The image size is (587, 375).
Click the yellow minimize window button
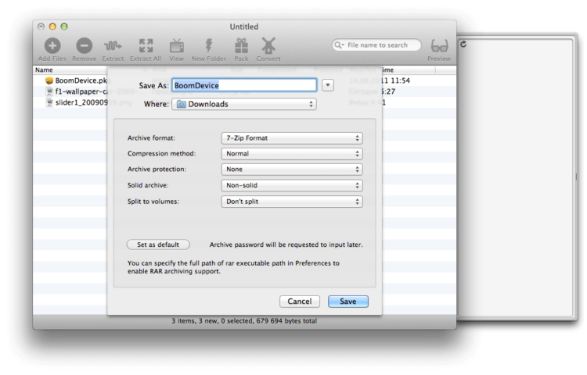click(x=52, y=27)
